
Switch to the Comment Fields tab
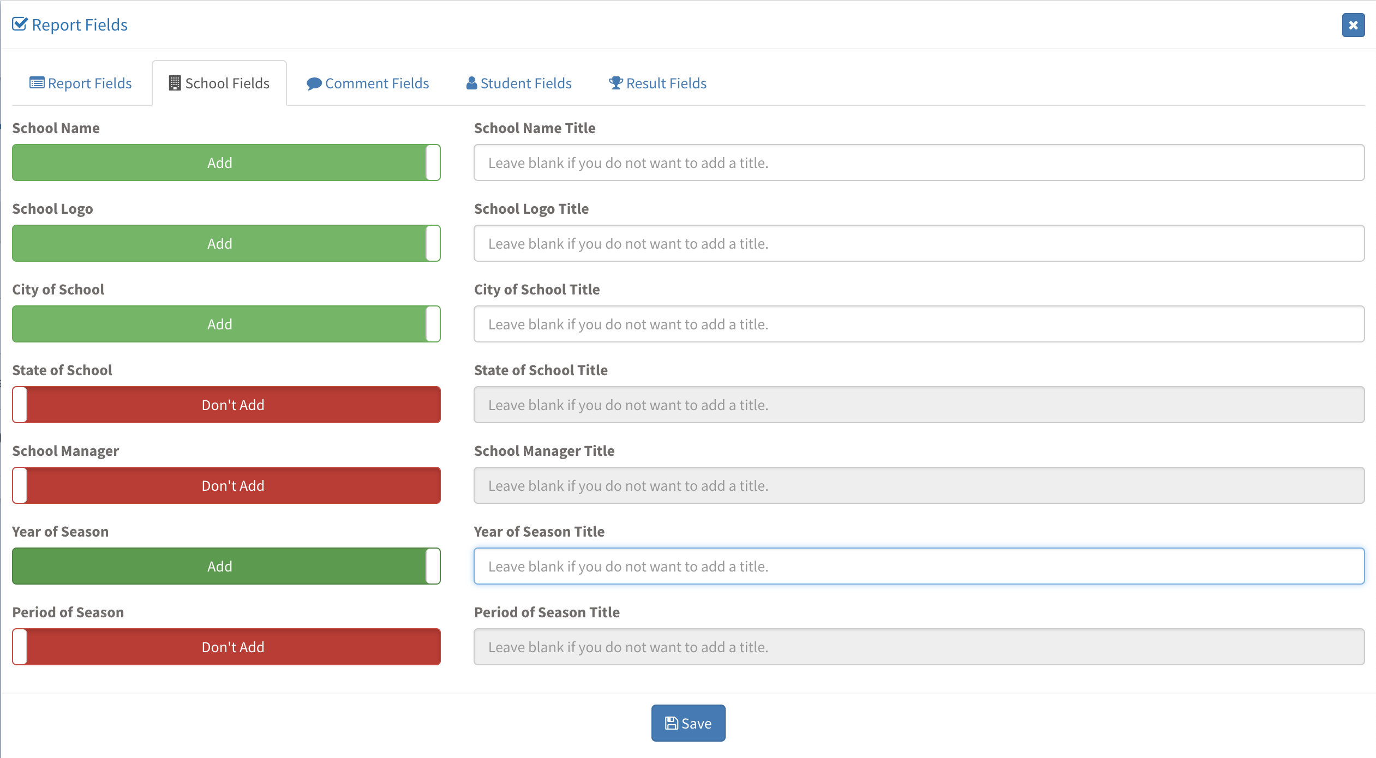pyautogui.click(x=376, y=83)
